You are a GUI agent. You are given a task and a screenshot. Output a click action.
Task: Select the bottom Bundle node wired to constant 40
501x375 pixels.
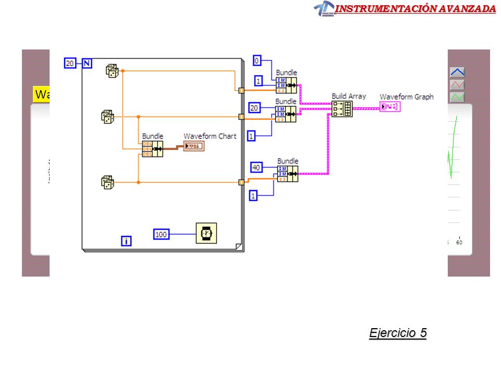[x=288, y=174]
